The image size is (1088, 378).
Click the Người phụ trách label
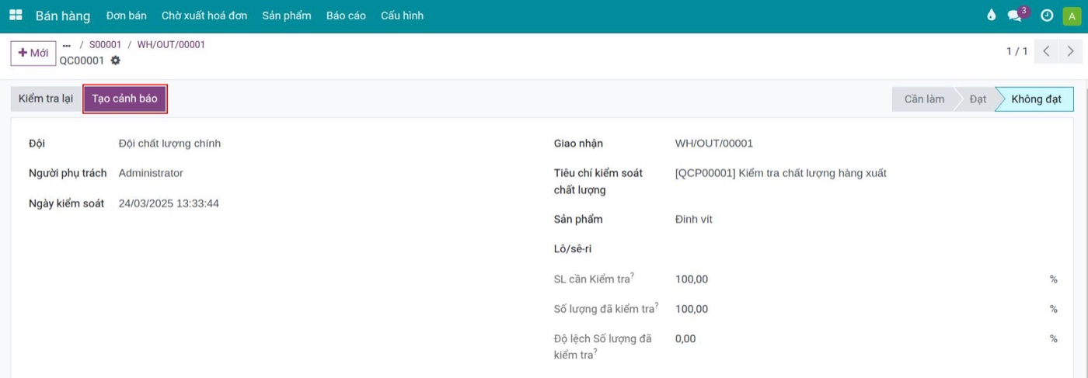coord(68,173)
